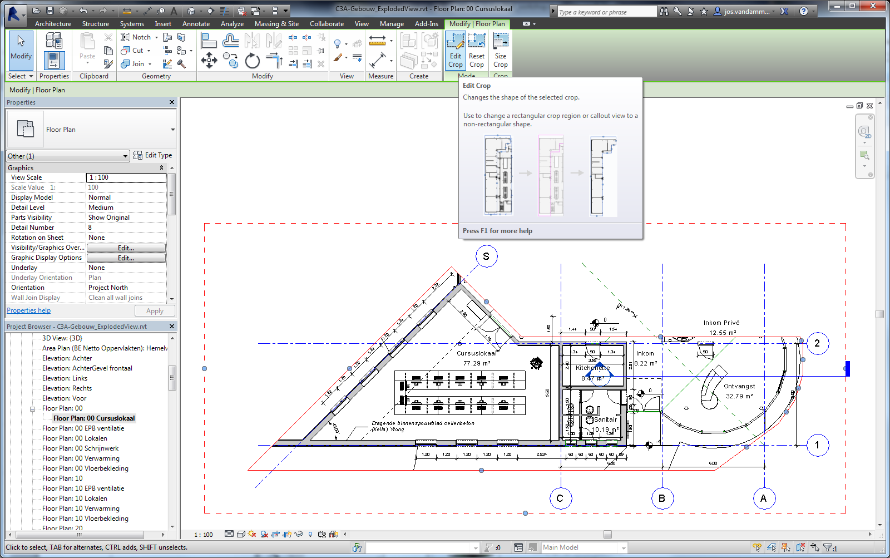The width and height of the screenshot is (890, 558).
Task: Toggle Select Links in status bar
Action: 757,548
